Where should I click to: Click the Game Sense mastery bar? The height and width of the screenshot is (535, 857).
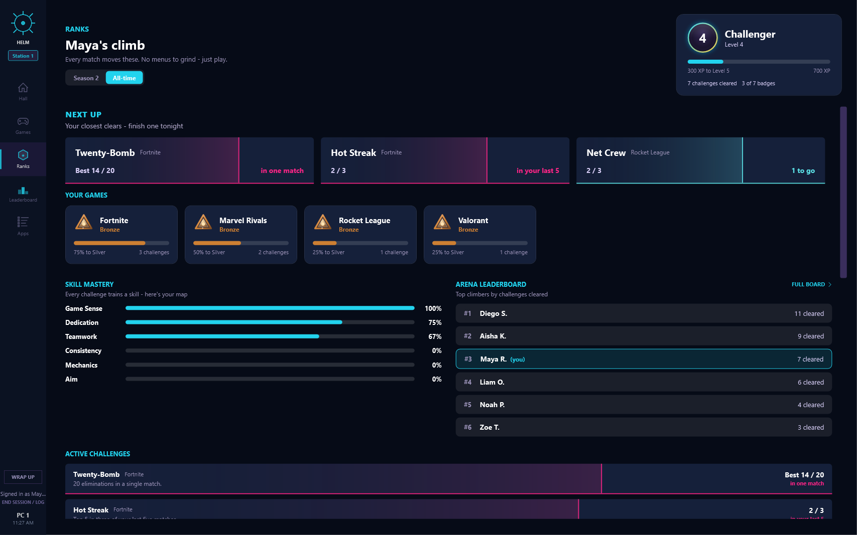270,308
